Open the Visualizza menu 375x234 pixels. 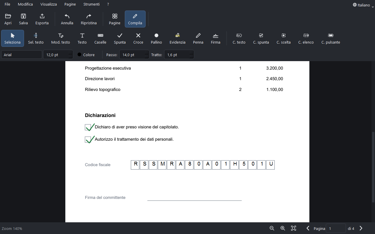click(49, 4)
